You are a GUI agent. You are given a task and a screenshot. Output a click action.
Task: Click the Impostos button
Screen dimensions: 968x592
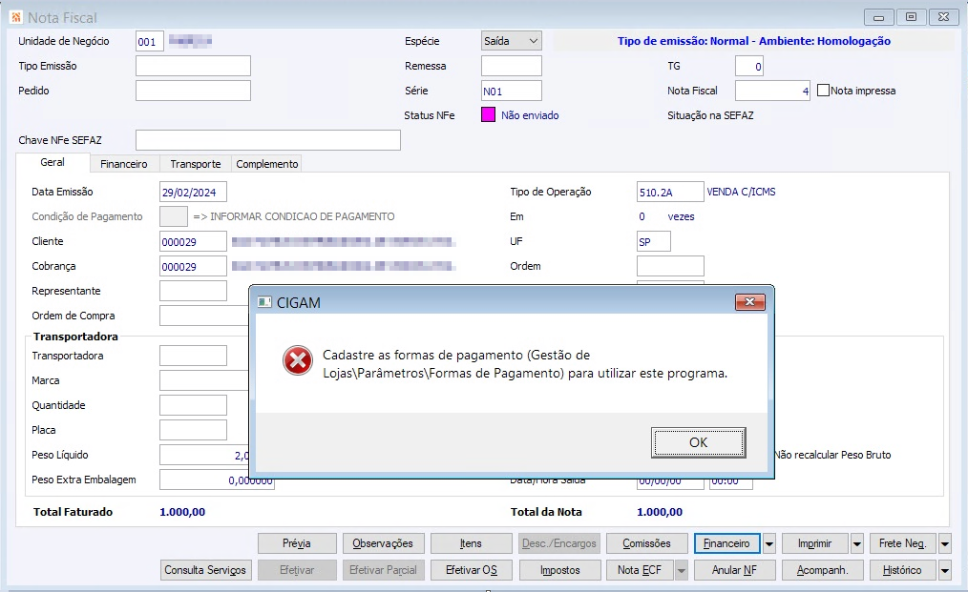pos(560,570)
